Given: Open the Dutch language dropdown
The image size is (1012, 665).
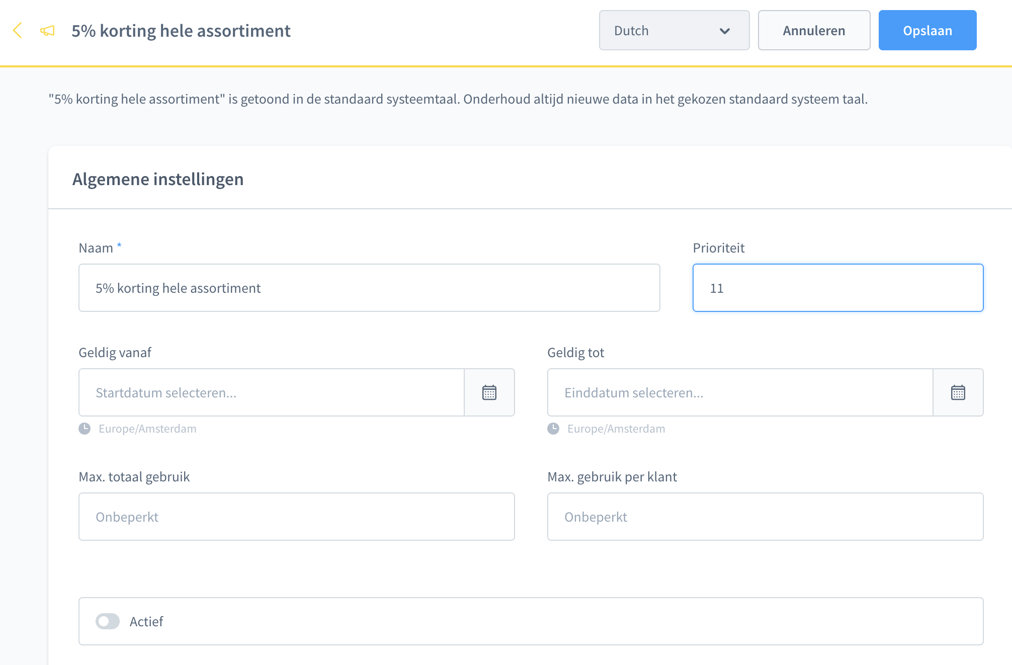Looking at the screenshot, I should (673, 31).
